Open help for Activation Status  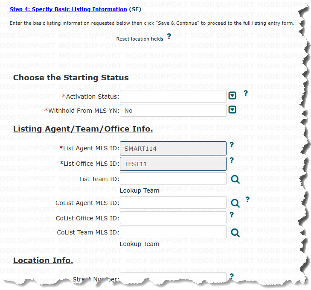(x=246, y=93)
